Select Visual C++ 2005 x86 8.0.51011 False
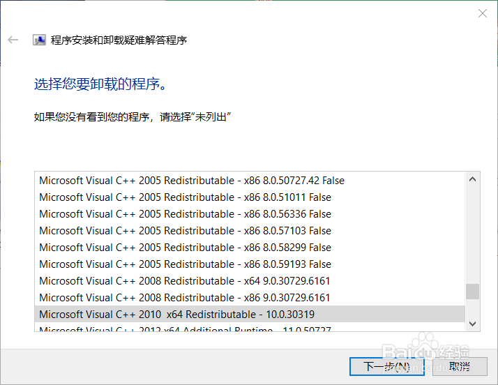 tap(250, 197)
